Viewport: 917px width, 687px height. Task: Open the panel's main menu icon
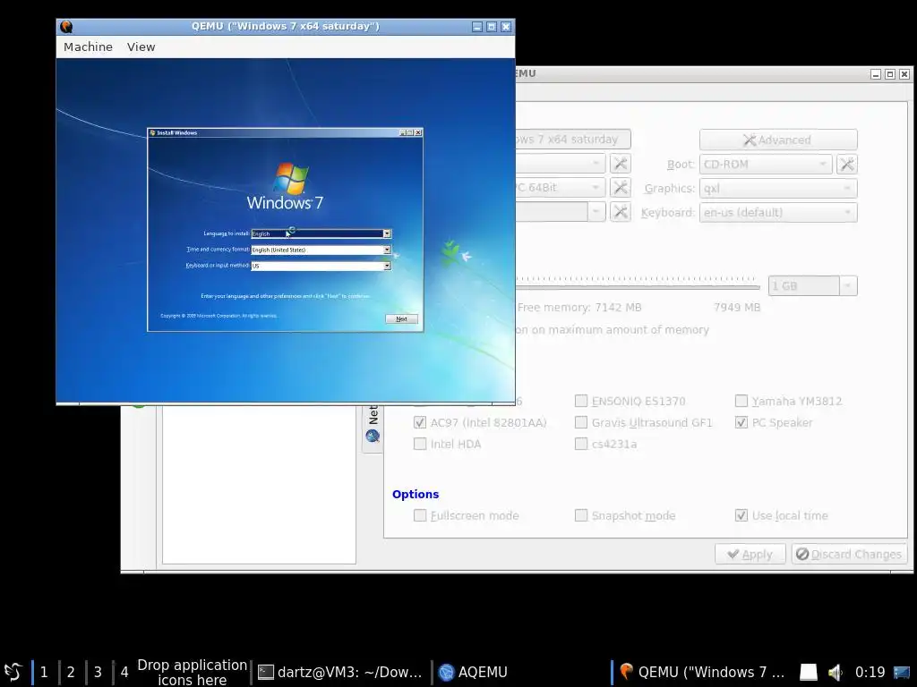click(13, 673)
